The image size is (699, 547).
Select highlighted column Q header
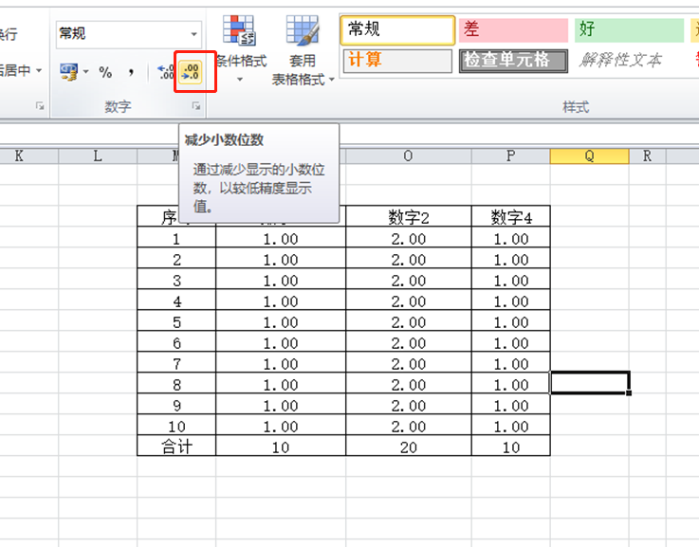589,155
